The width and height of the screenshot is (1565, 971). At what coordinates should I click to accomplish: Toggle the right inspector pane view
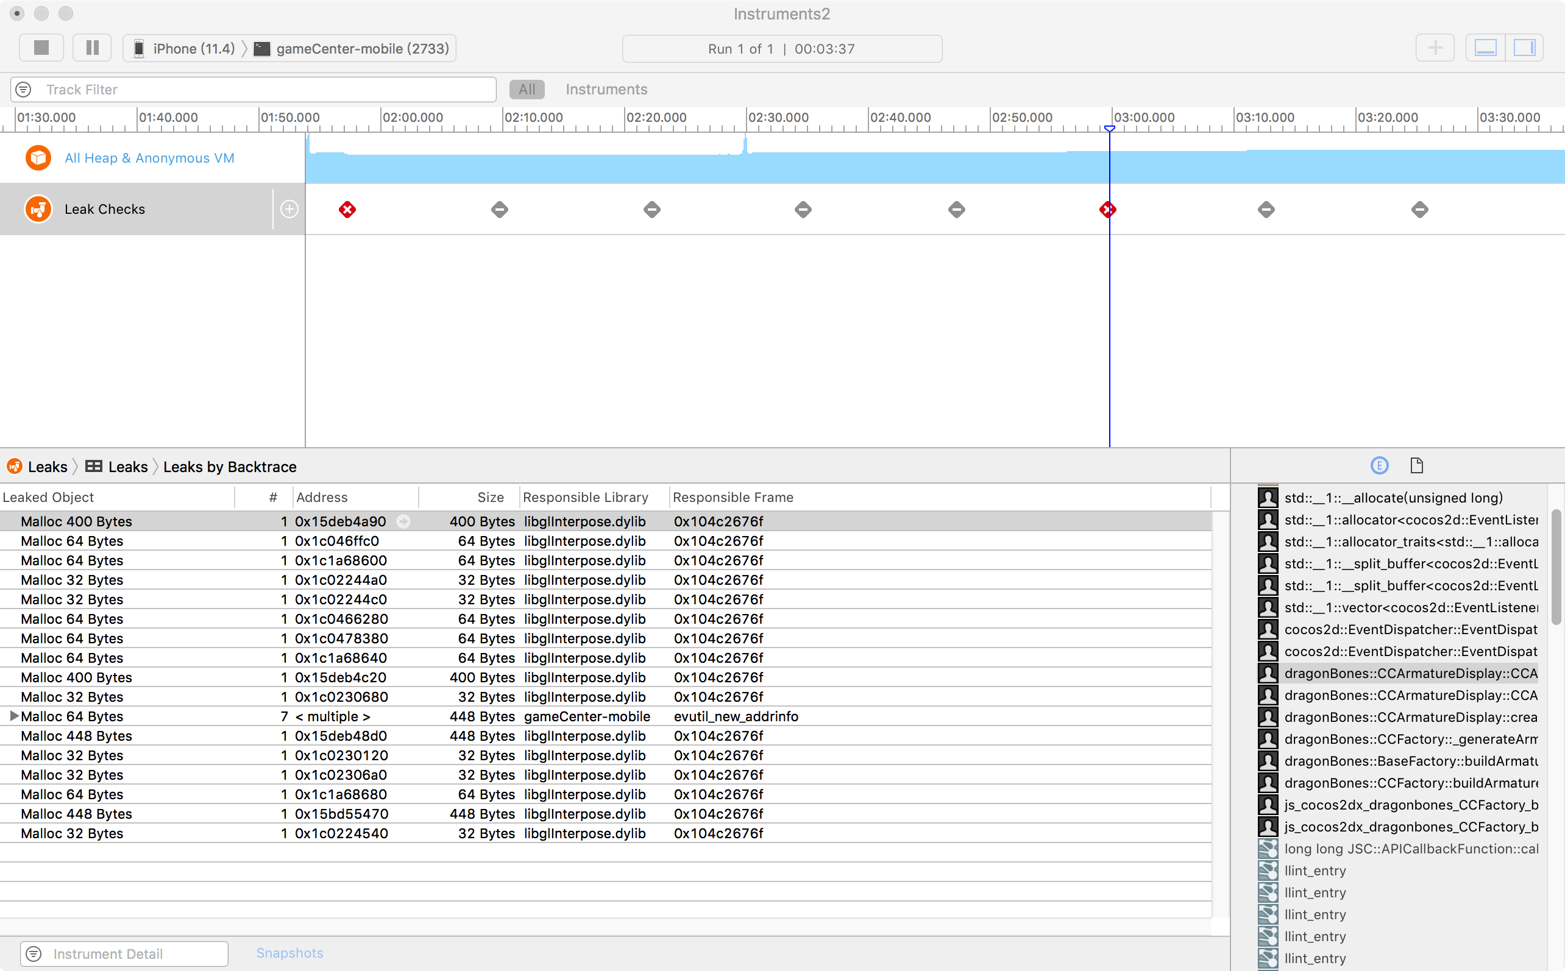[x=1524, y=48]
